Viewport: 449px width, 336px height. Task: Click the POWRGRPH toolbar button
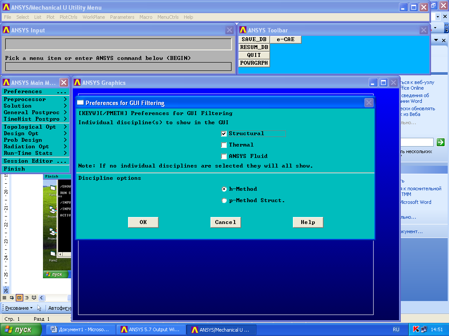254,63
